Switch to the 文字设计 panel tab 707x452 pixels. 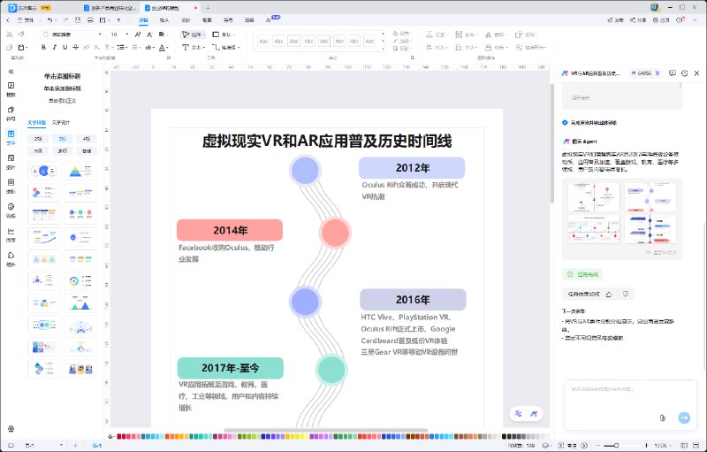click(x=61, y=123)
